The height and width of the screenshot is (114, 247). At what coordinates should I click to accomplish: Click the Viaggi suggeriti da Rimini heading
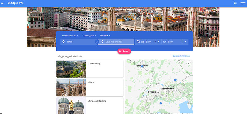click(x=70, y=56)
